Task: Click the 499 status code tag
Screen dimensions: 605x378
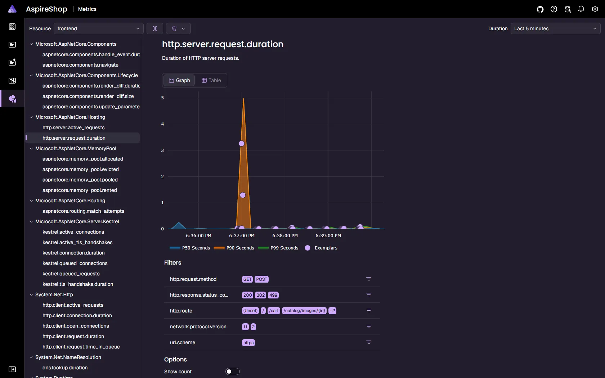Action: pos(273,295)
